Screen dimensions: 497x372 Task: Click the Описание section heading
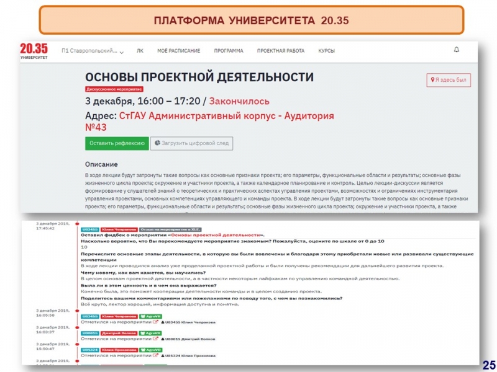coord(101,164)
